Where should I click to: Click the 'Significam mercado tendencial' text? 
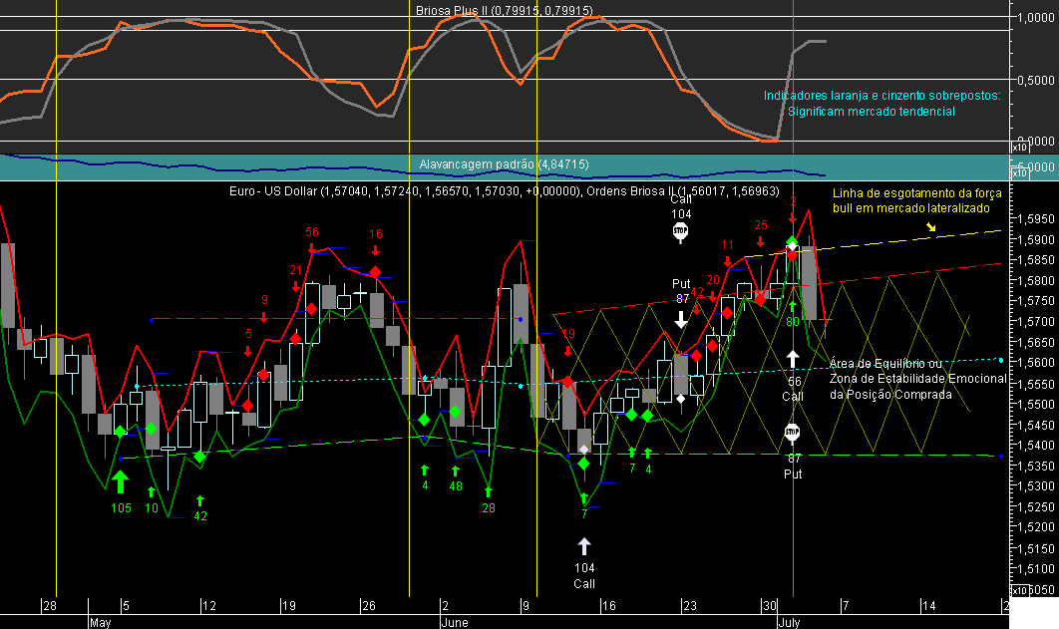pos(872,112)
